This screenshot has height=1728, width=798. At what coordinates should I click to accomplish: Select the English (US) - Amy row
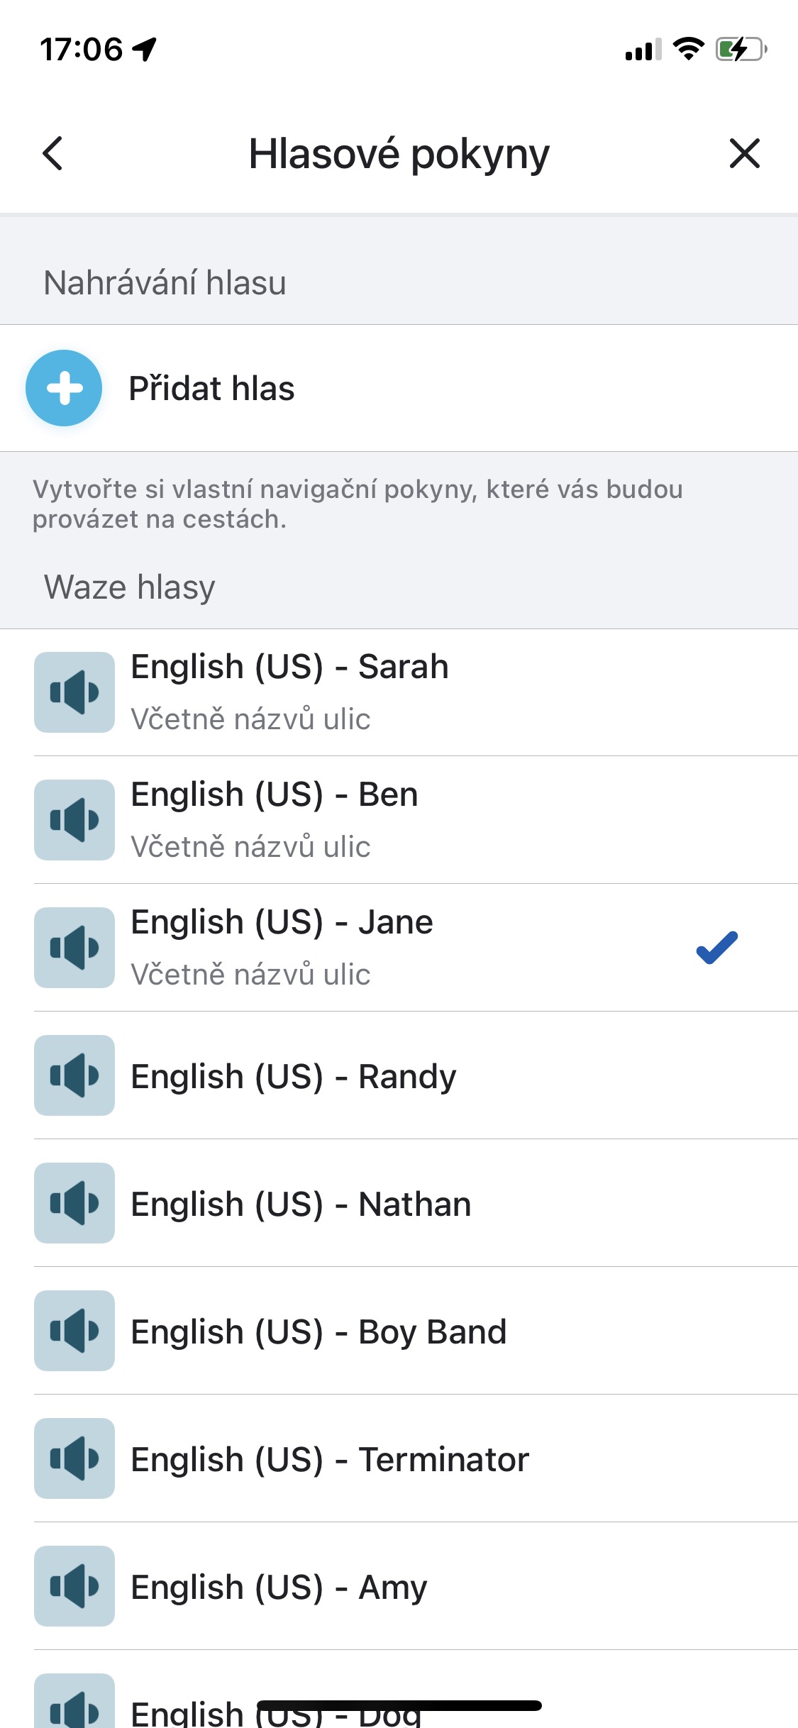[x=279, y=1588]
